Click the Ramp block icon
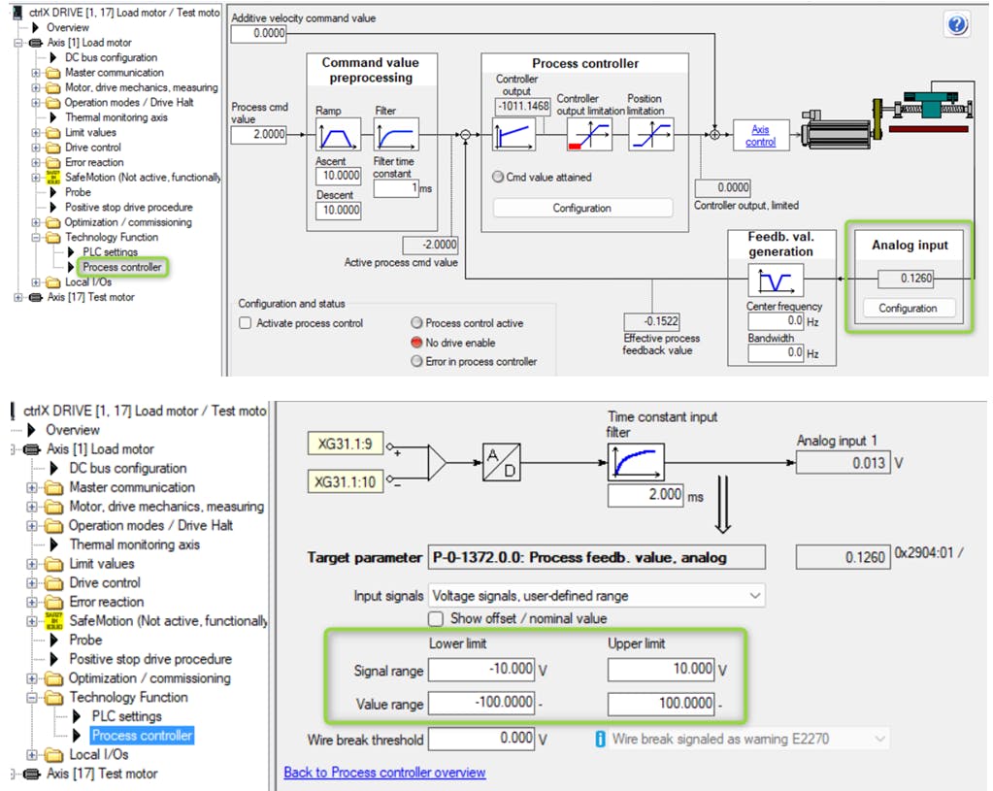Screen dimensions: 993x791 point(336,134)
